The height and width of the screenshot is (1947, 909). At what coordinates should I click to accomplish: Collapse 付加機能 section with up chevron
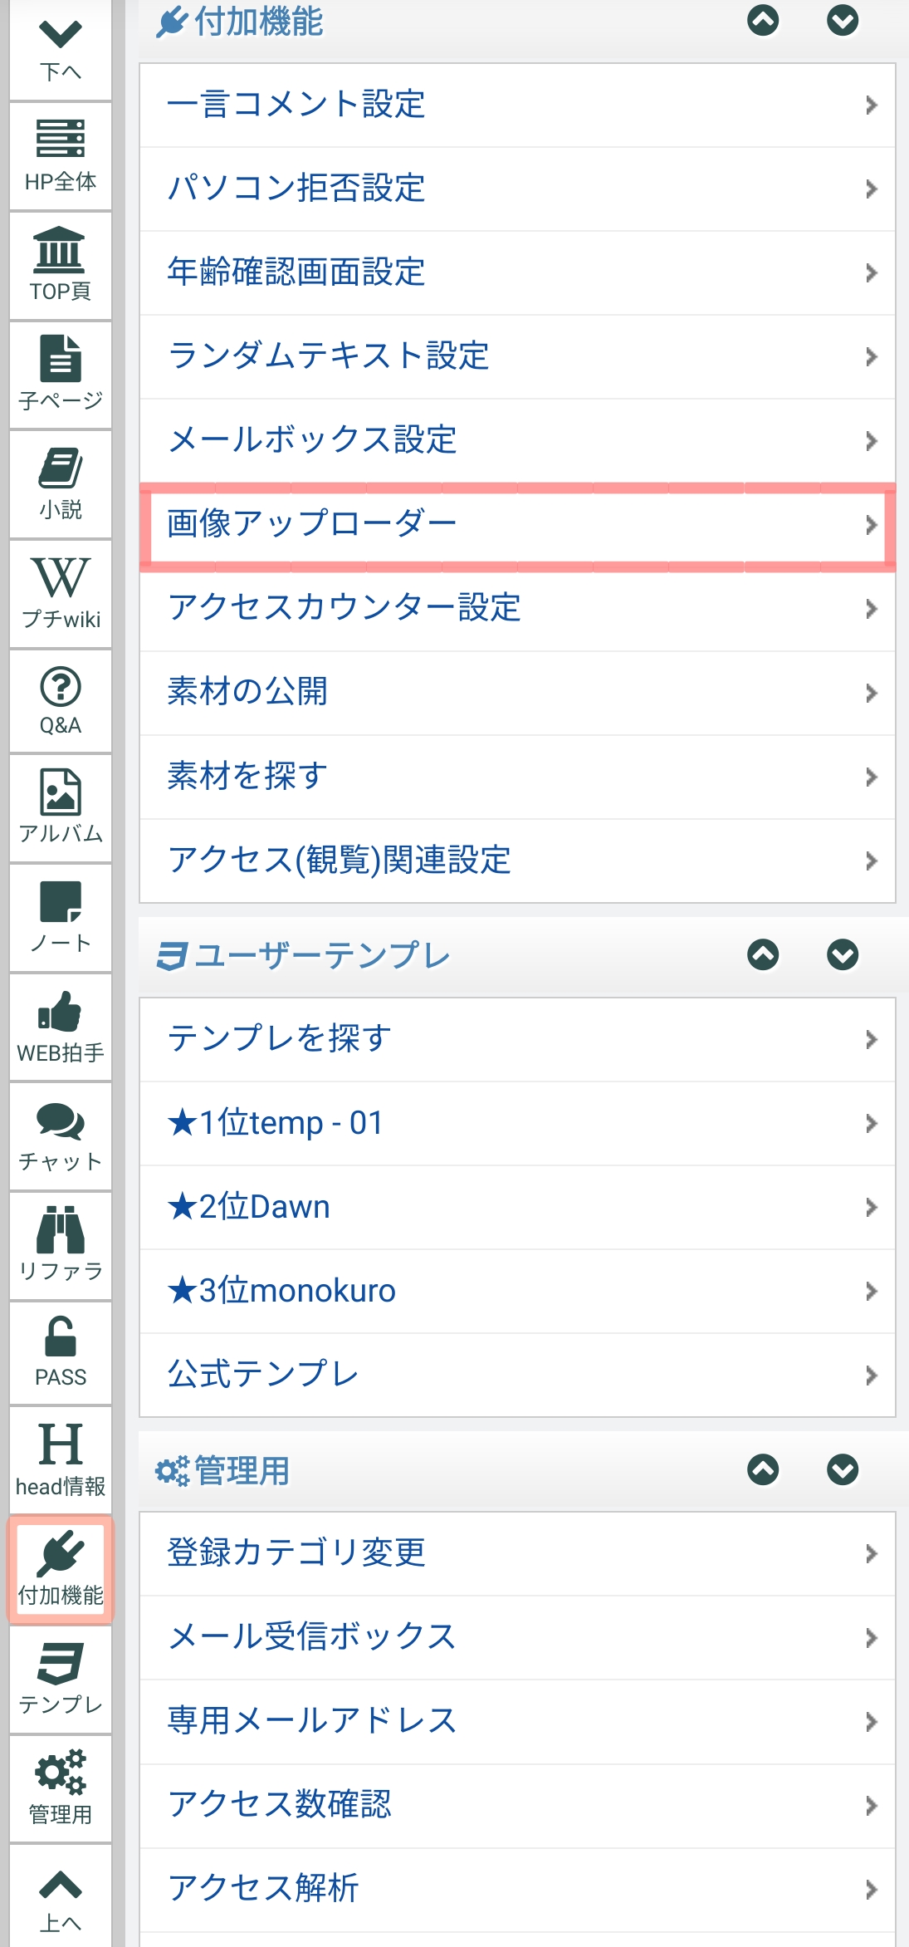[763, 20]
